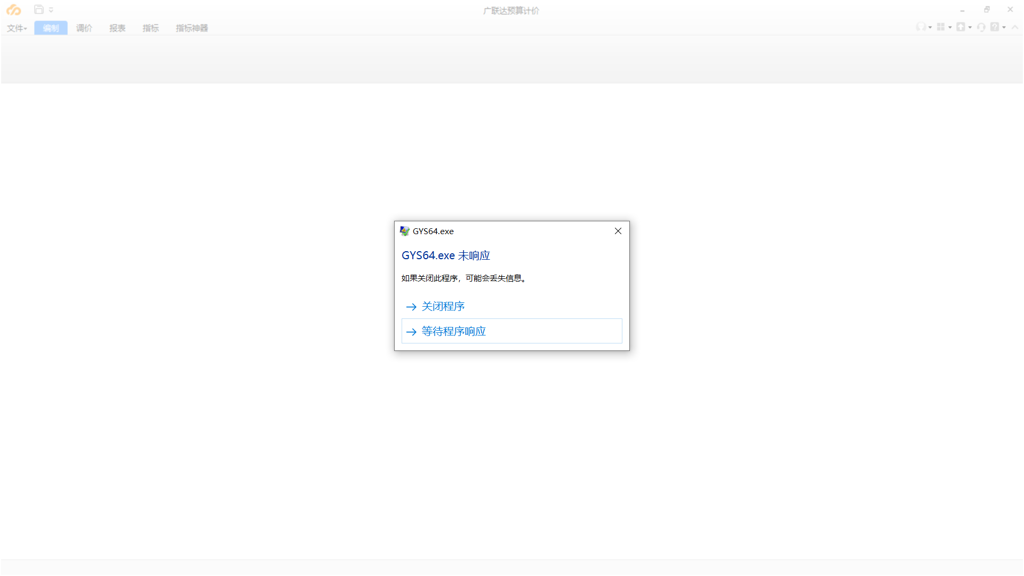Click the arrow icon beside 关闭程序
The width and height of the screenshot is (1024, 576).
[x=411, y=307]
